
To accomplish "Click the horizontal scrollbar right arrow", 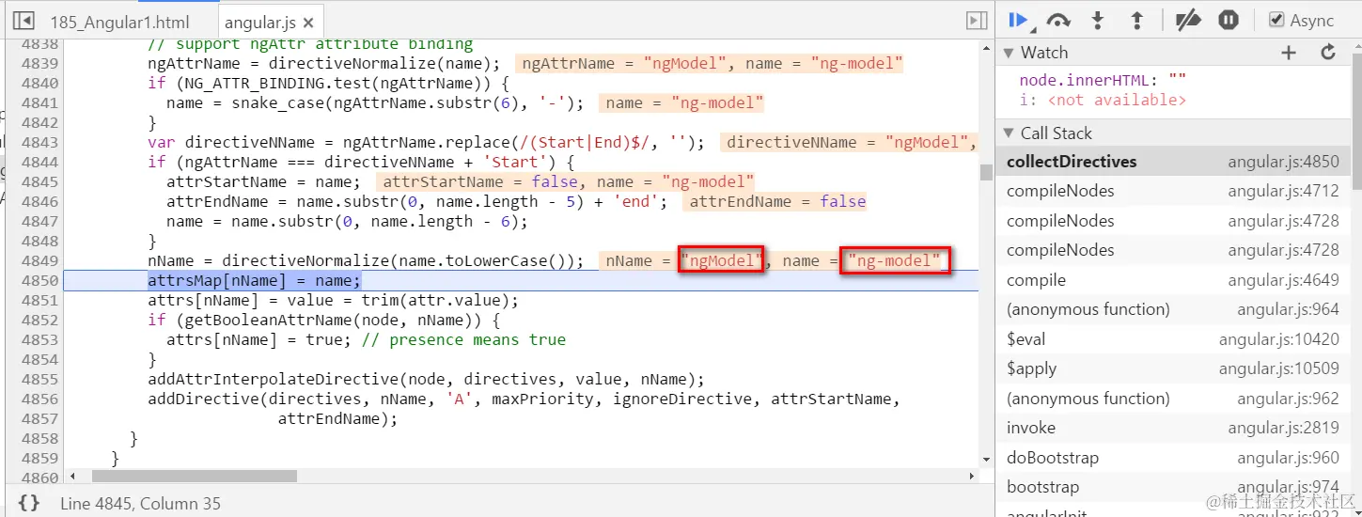I will pyautogui.click(x=972, y=477).
